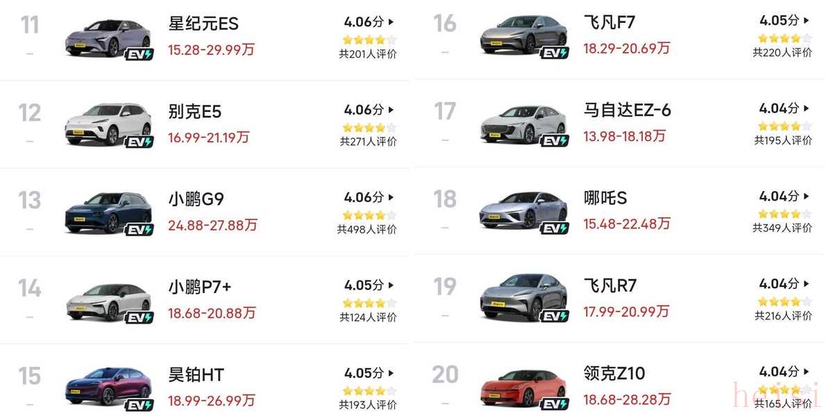The image size is (833, 416).
Task: Expand the 4.04分 score arrow for 飞凡R7
Action: point(807,284)
